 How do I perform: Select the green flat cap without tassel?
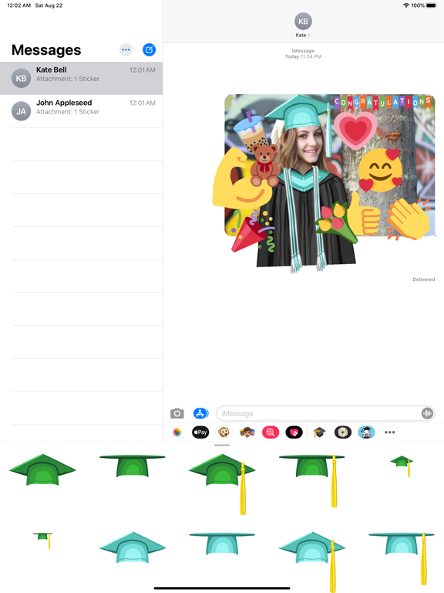(x=132, y=466)
